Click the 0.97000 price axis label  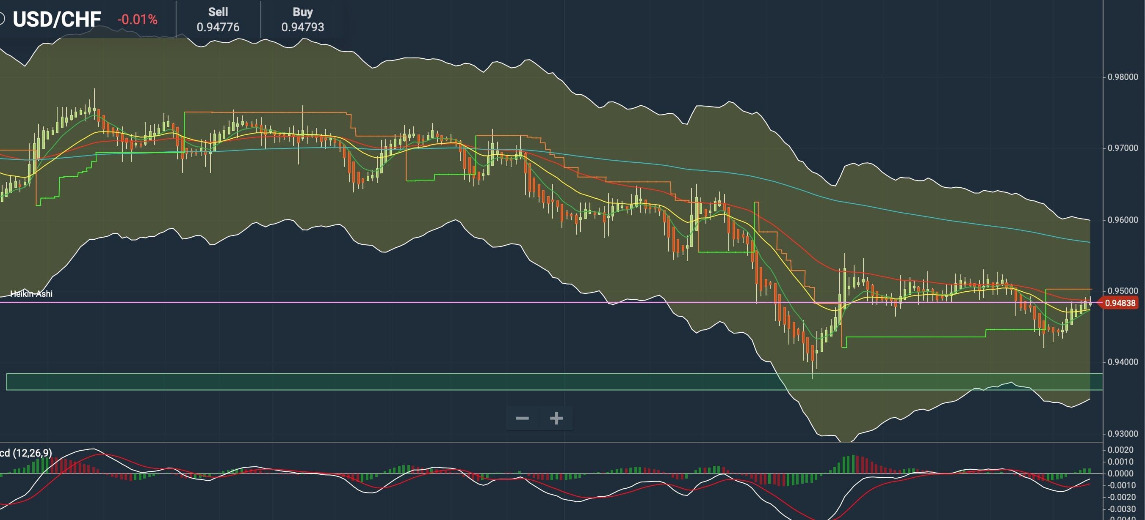1123,148
